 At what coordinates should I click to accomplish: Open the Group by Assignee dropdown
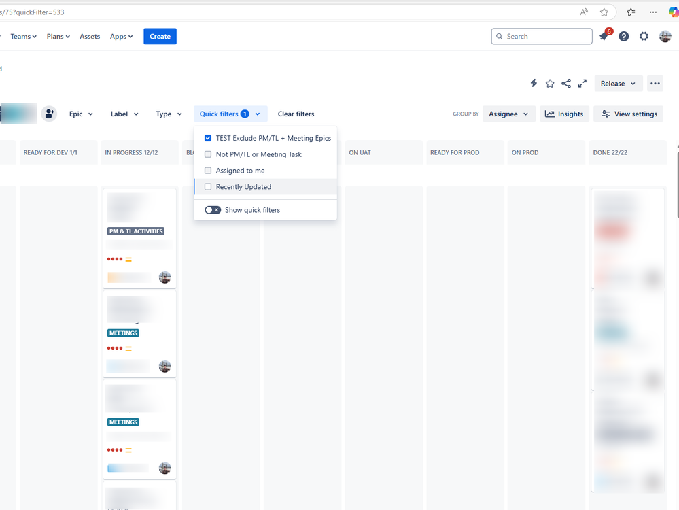(508, 114)
